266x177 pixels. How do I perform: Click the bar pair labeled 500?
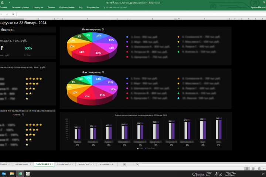tap(78, 134)
